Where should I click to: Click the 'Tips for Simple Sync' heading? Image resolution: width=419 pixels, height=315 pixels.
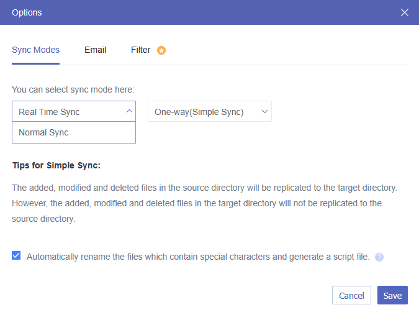point(56,166)
